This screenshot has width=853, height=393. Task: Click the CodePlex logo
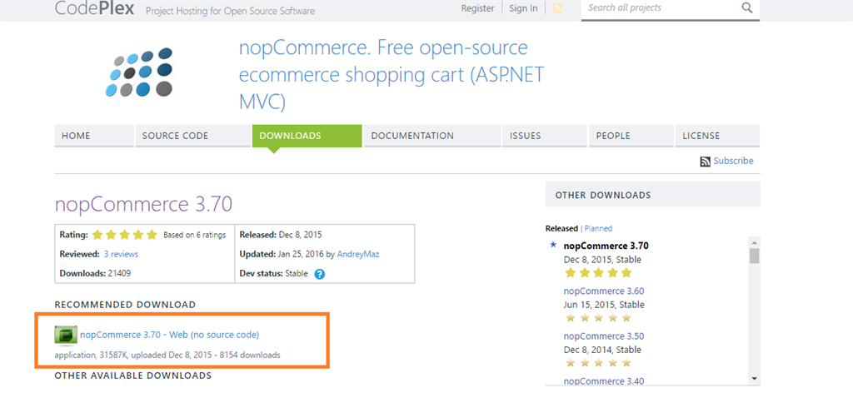click(92, 8)
